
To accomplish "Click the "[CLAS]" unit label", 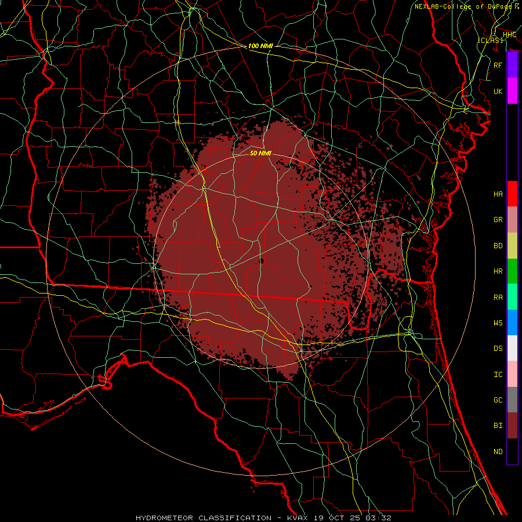I will point(490,40).
